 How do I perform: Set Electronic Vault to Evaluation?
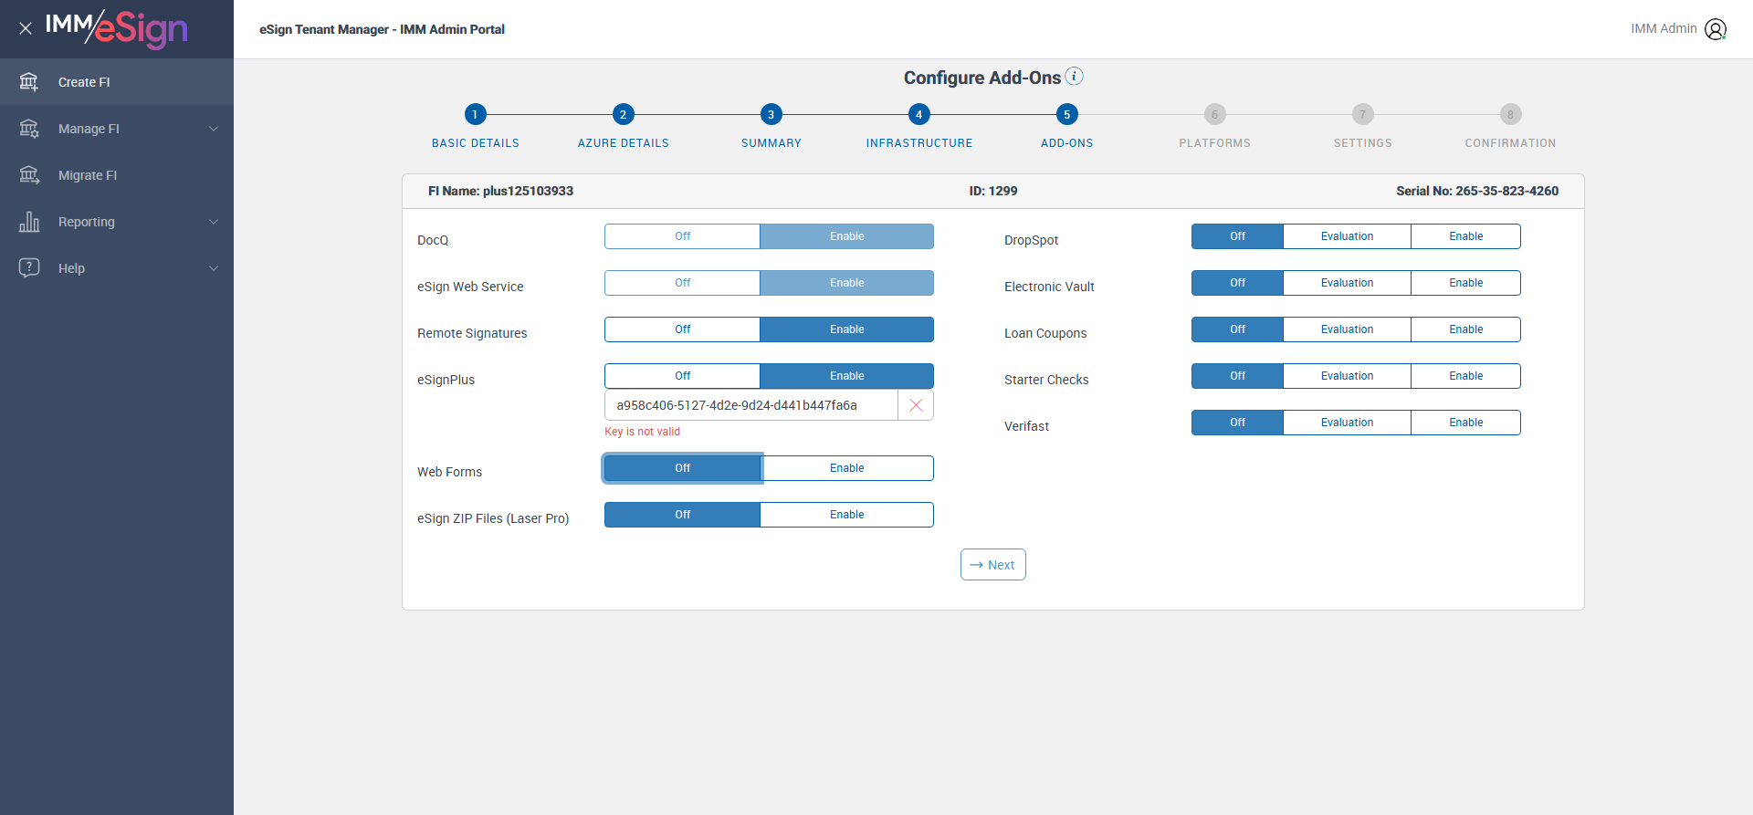point(1347,283)
